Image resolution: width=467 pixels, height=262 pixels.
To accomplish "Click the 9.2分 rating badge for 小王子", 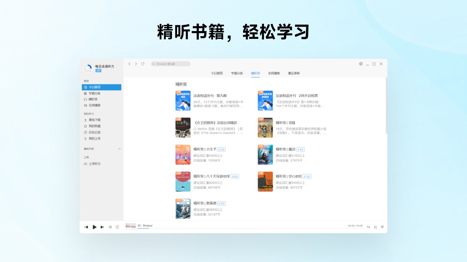I will [222, 149].
